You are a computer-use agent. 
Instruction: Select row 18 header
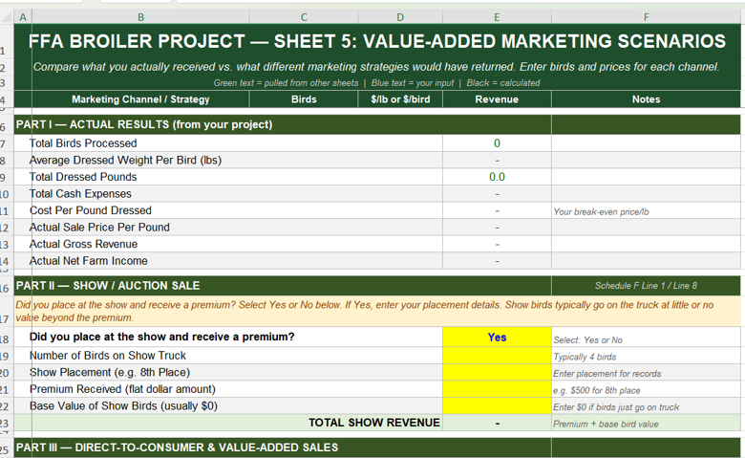click(x=5, y=338)
